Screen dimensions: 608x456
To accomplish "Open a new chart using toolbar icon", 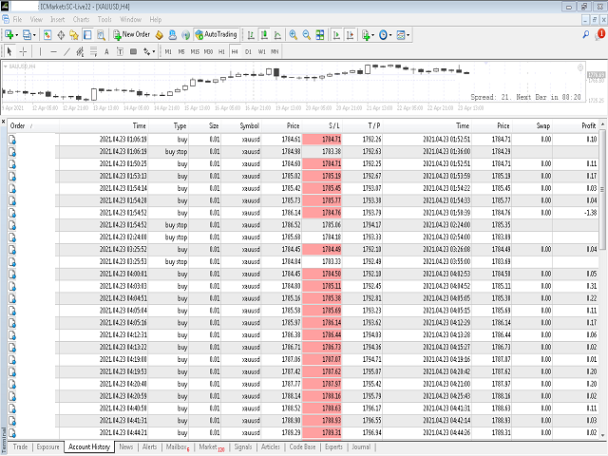I will 9,35.
